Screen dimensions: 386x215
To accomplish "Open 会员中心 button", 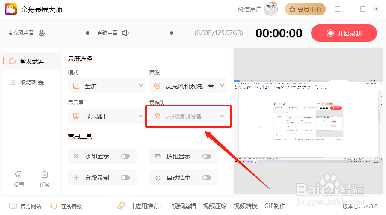I will (x=305, y=9).
